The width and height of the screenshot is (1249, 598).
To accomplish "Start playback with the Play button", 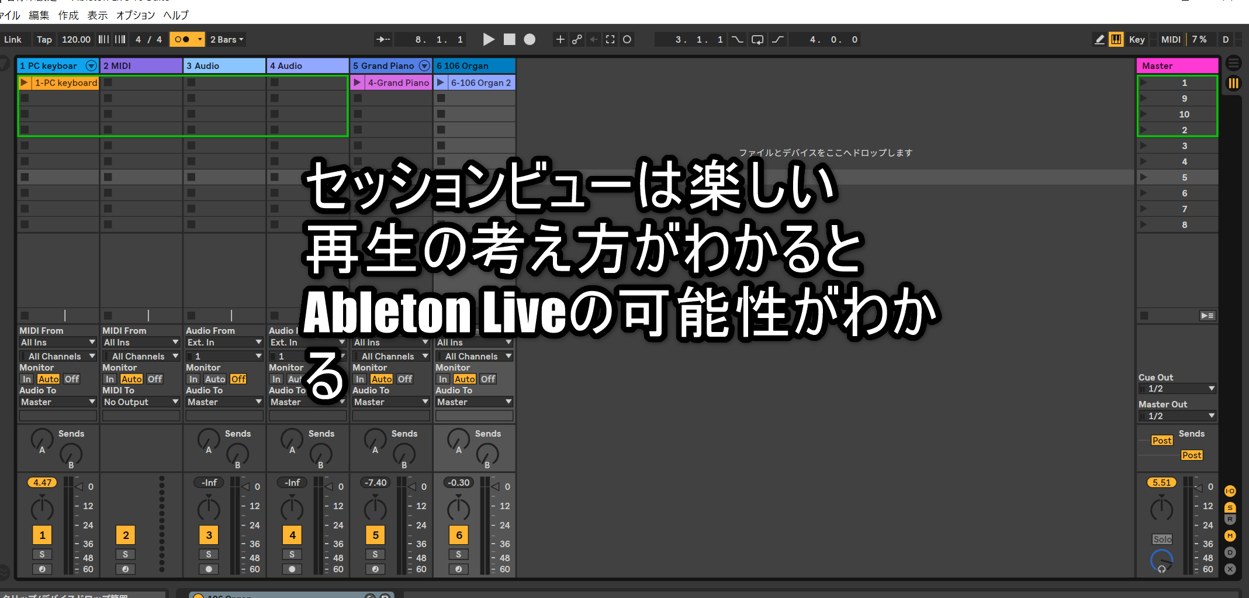I will 489,39.
